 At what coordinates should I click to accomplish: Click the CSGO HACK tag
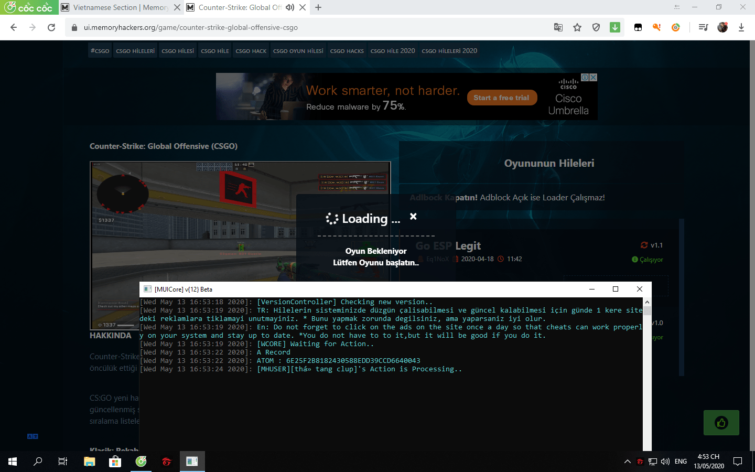(x=251, y=51)
